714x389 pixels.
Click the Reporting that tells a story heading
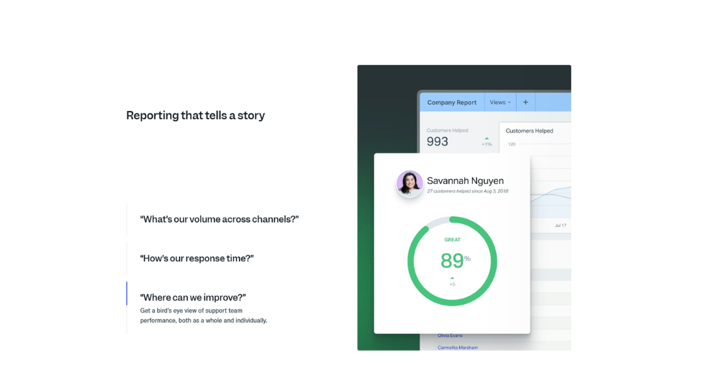195,115
